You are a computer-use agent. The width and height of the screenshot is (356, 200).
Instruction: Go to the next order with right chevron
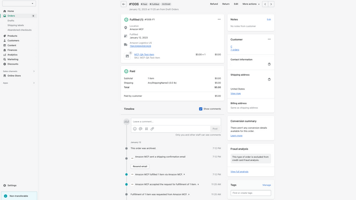(271, 4)
